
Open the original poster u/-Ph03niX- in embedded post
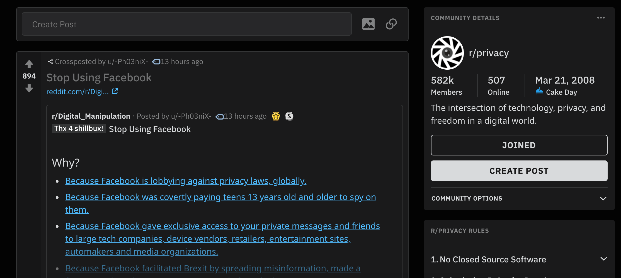pyautogui.click(x=191, y=116)
